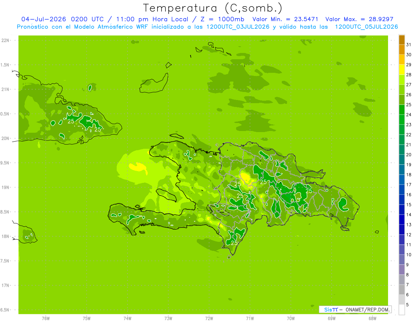This screenshot has height=323, width=418.
Task: Click color scale value "31"
Action: pos(409,45)
